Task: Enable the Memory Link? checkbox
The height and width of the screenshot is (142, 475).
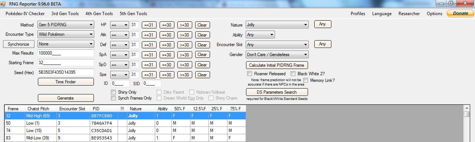Action: [306, 80]
